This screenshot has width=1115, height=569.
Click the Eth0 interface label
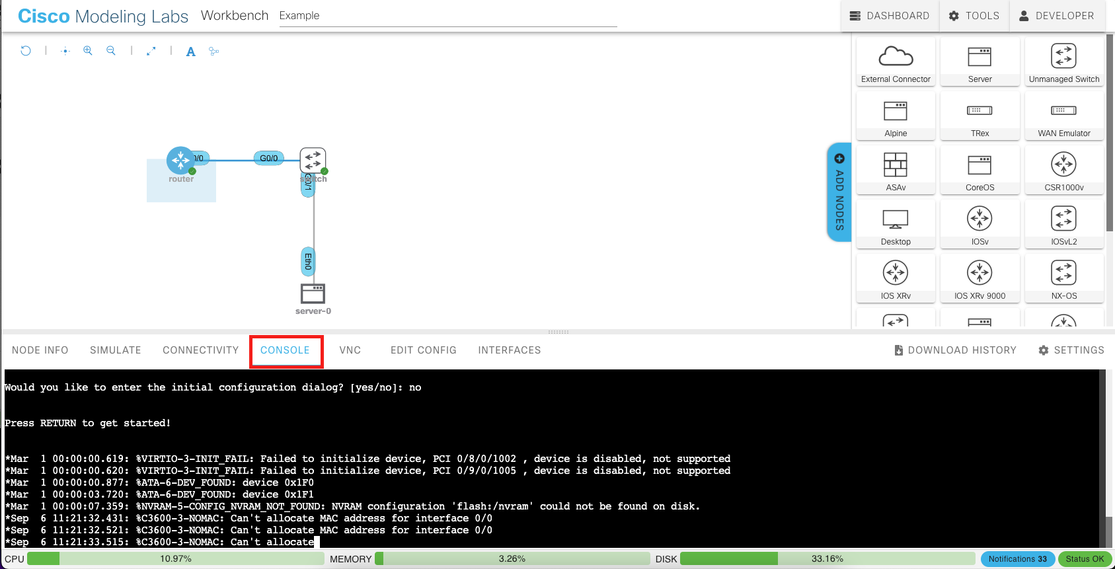point(308,262)
